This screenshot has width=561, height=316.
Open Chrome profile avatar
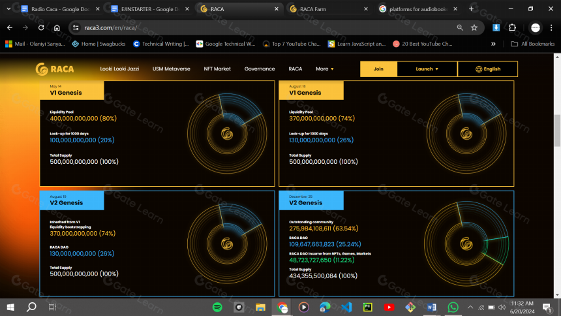pyautogui.click(x=536, y=27)
